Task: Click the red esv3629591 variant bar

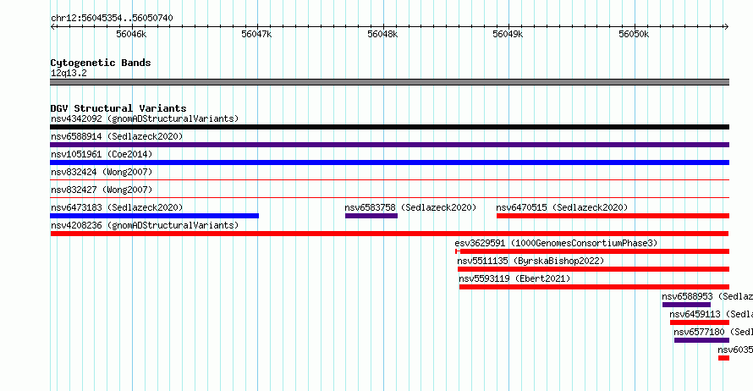Action: (592, 251)
